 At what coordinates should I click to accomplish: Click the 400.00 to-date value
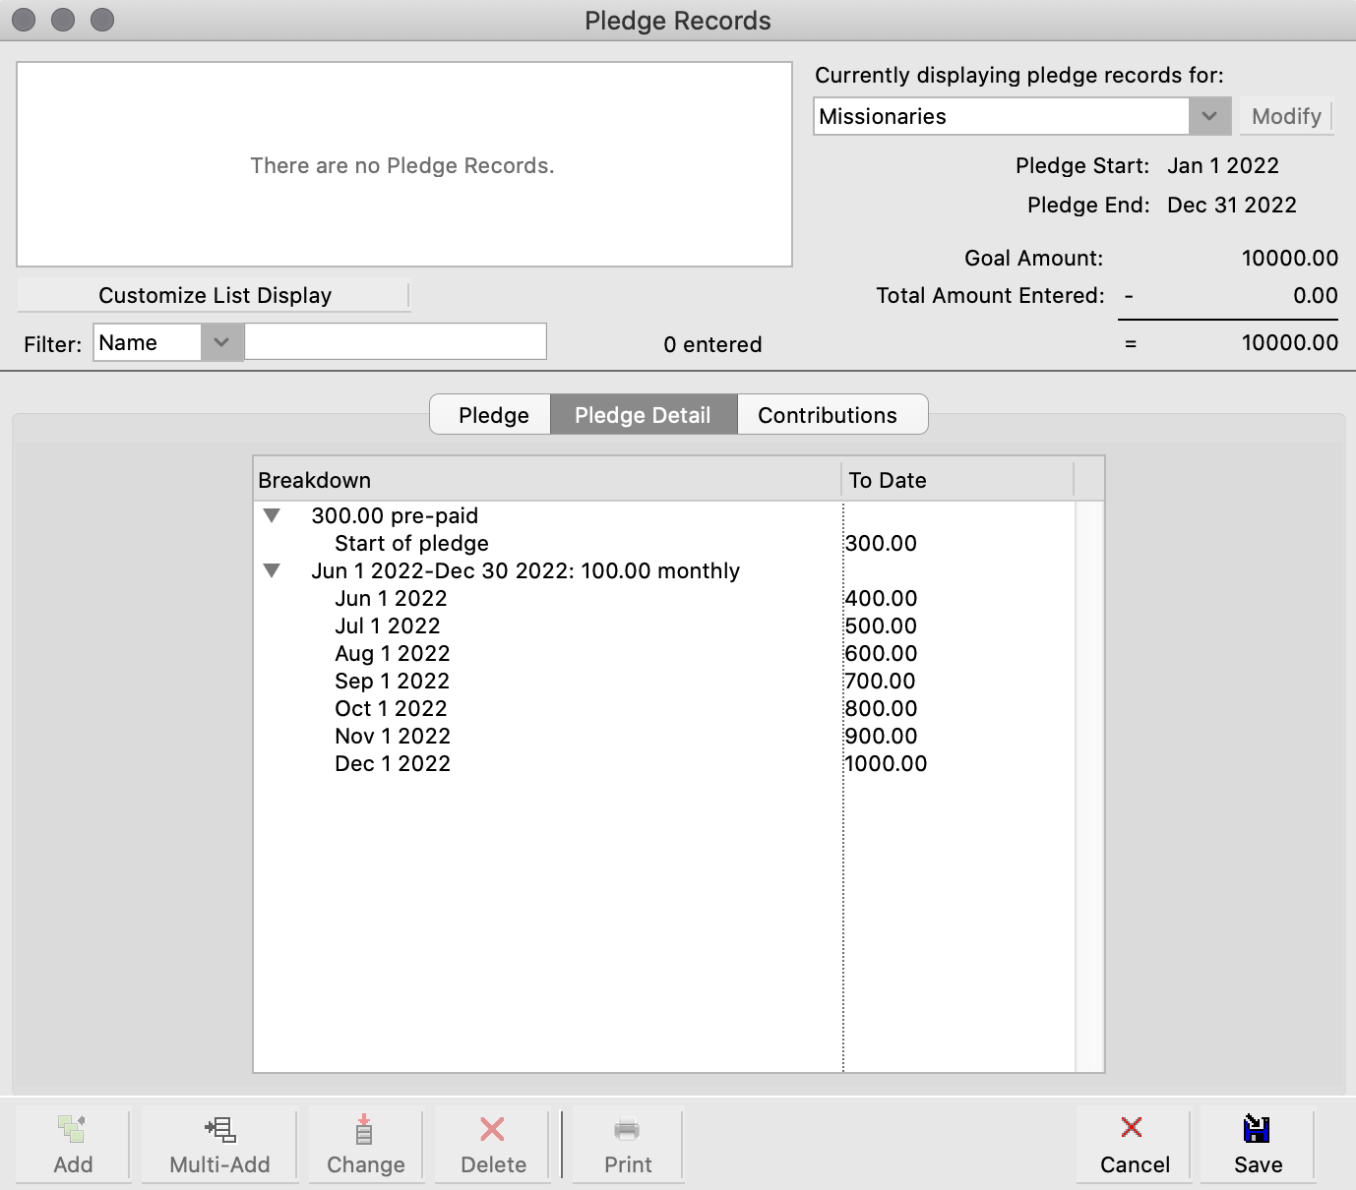[x=882, y=598]
